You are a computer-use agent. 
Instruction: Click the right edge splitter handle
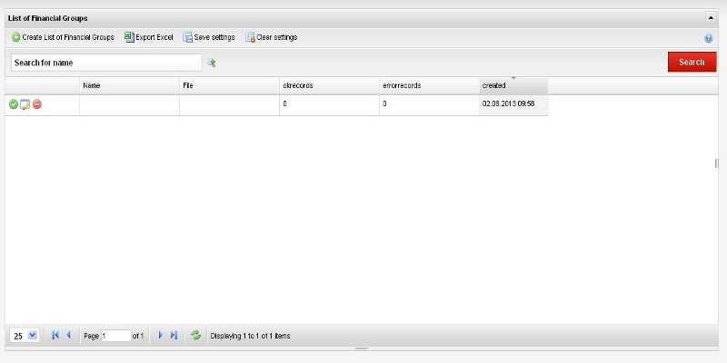(716, 163)
